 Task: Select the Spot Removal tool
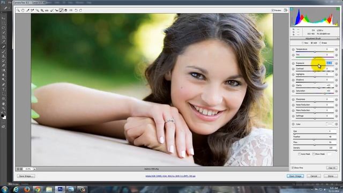point(52,10)
